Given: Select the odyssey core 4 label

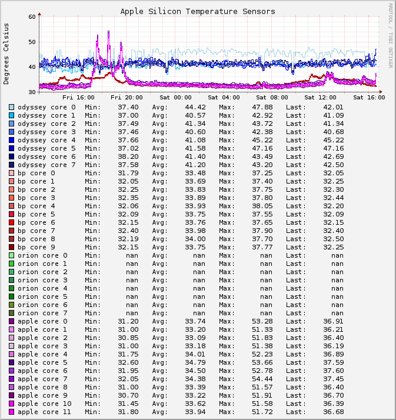Looking at the screenshot, I should [46, 141].
